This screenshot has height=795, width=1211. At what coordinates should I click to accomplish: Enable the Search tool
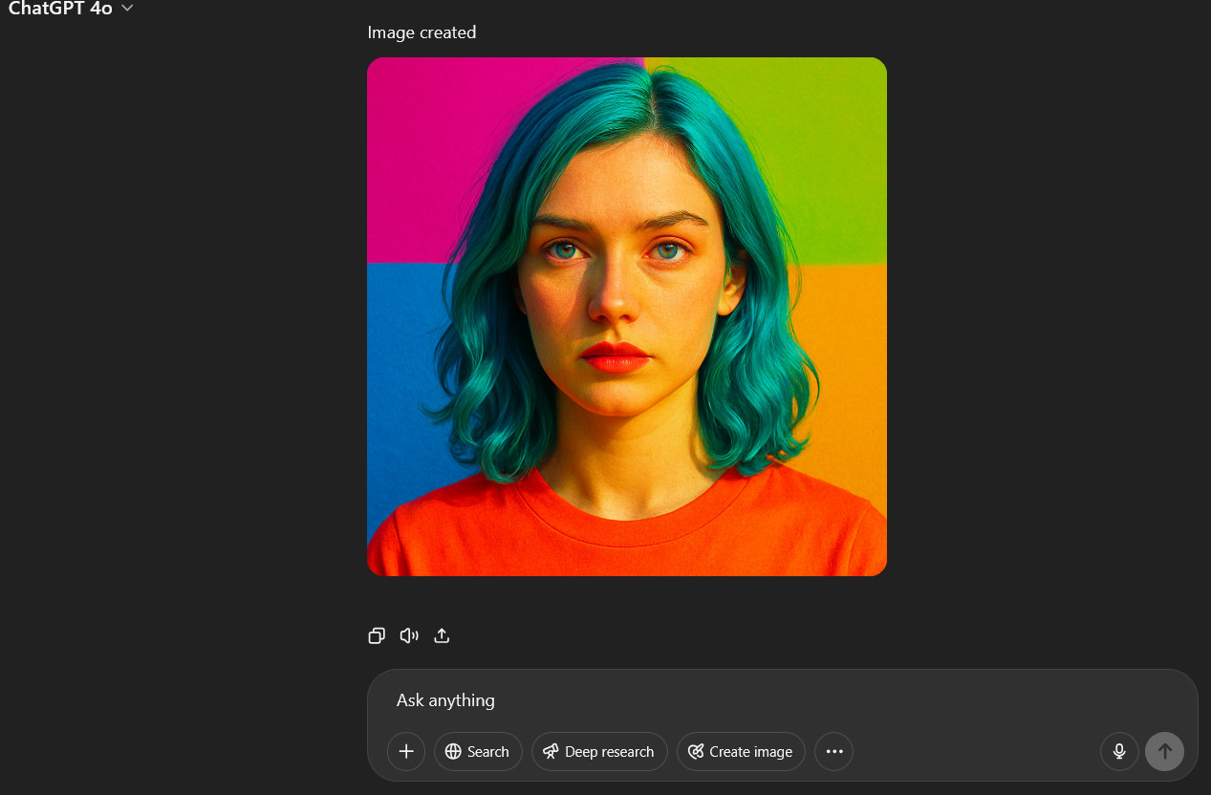coord(478,751)
